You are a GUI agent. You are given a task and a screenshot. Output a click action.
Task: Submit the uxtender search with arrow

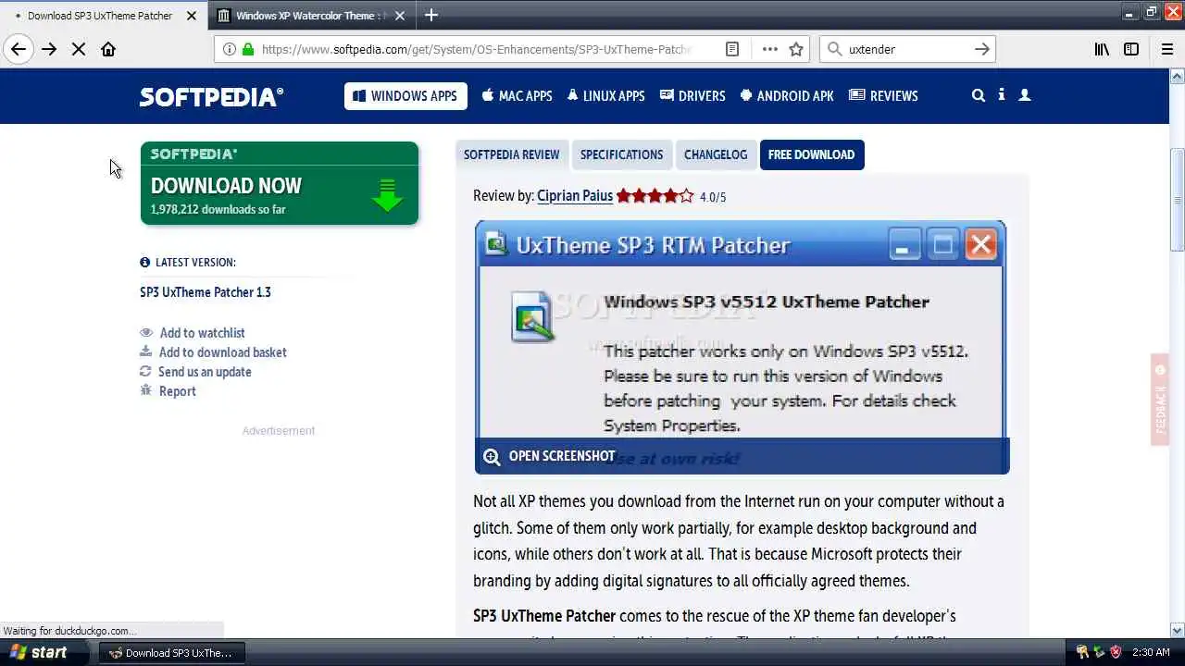click(982, 49)
